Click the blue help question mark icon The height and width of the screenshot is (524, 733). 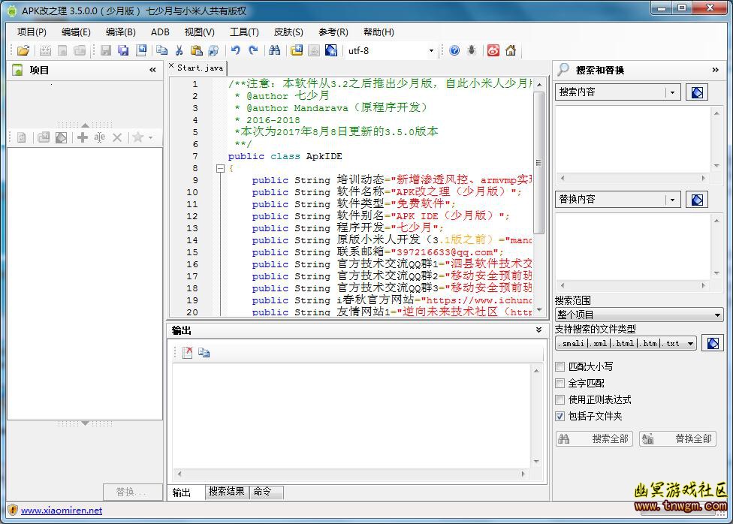pos(454,50)
